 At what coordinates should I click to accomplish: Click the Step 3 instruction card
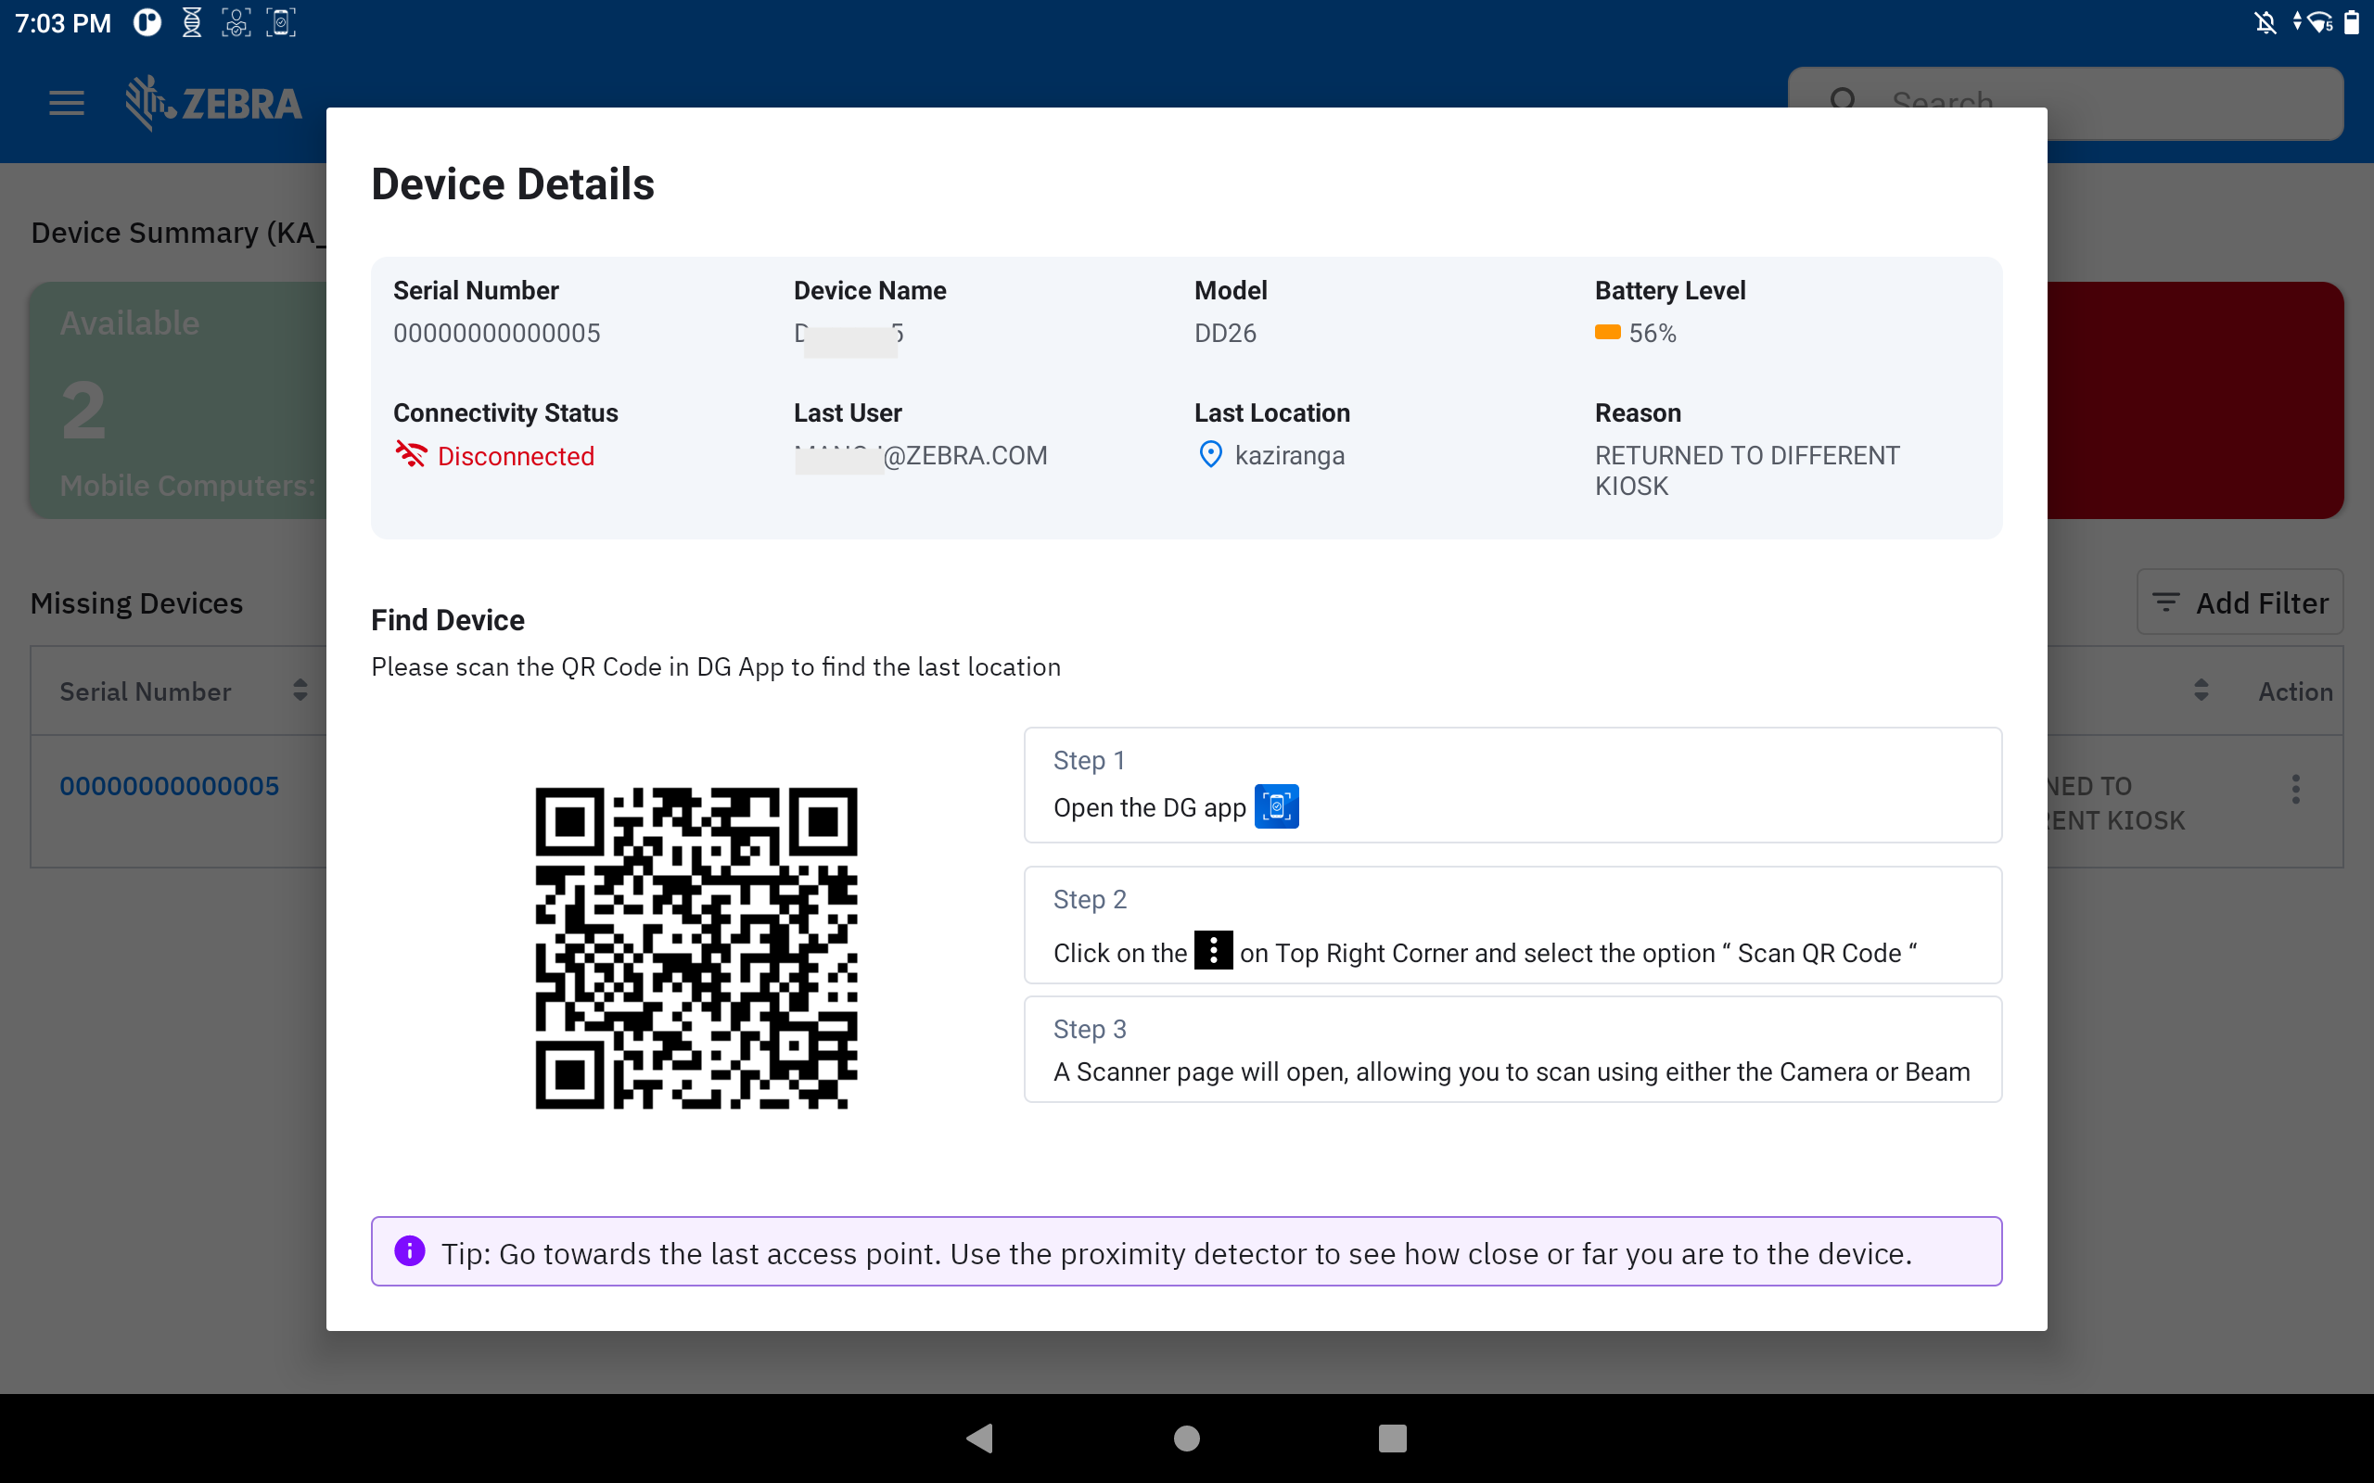point(1512,1049)
